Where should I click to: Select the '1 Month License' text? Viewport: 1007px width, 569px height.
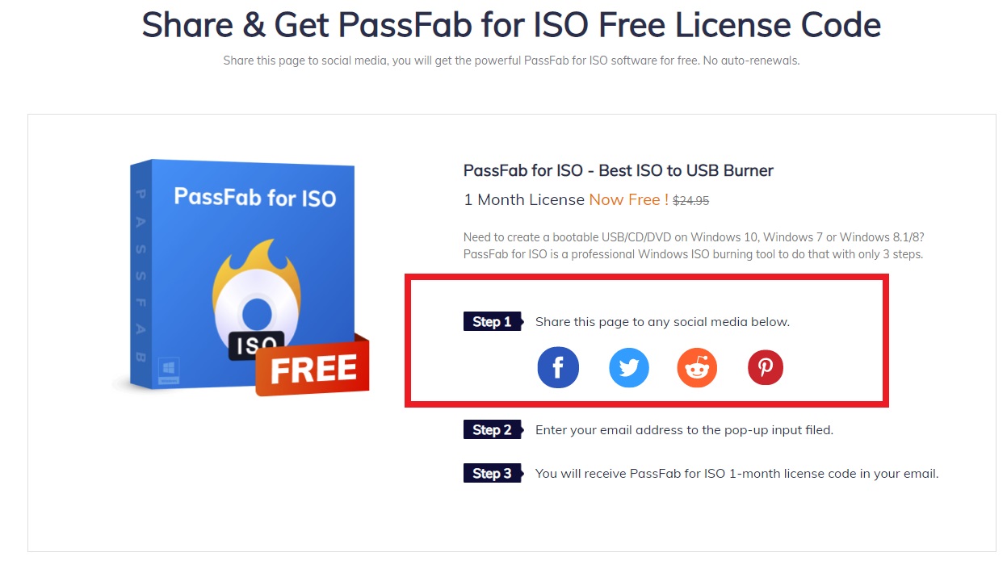[521, 199]
